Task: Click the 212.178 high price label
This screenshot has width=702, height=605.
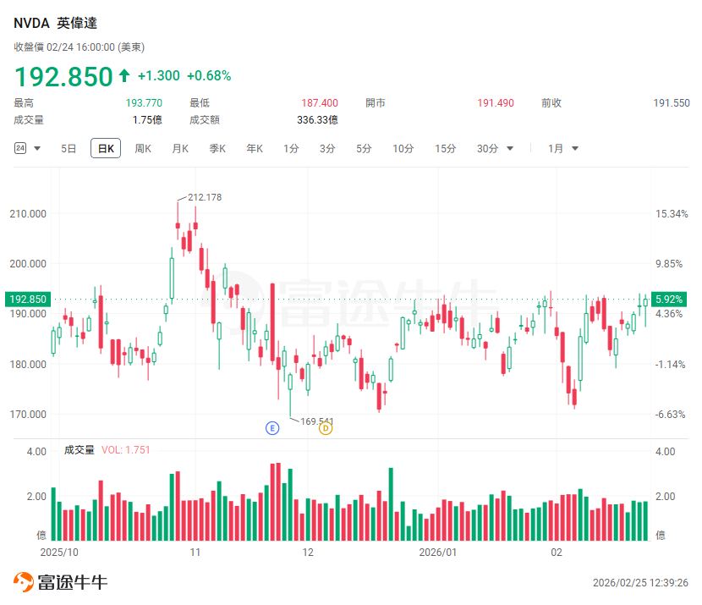Action: [x=204, y=197]
